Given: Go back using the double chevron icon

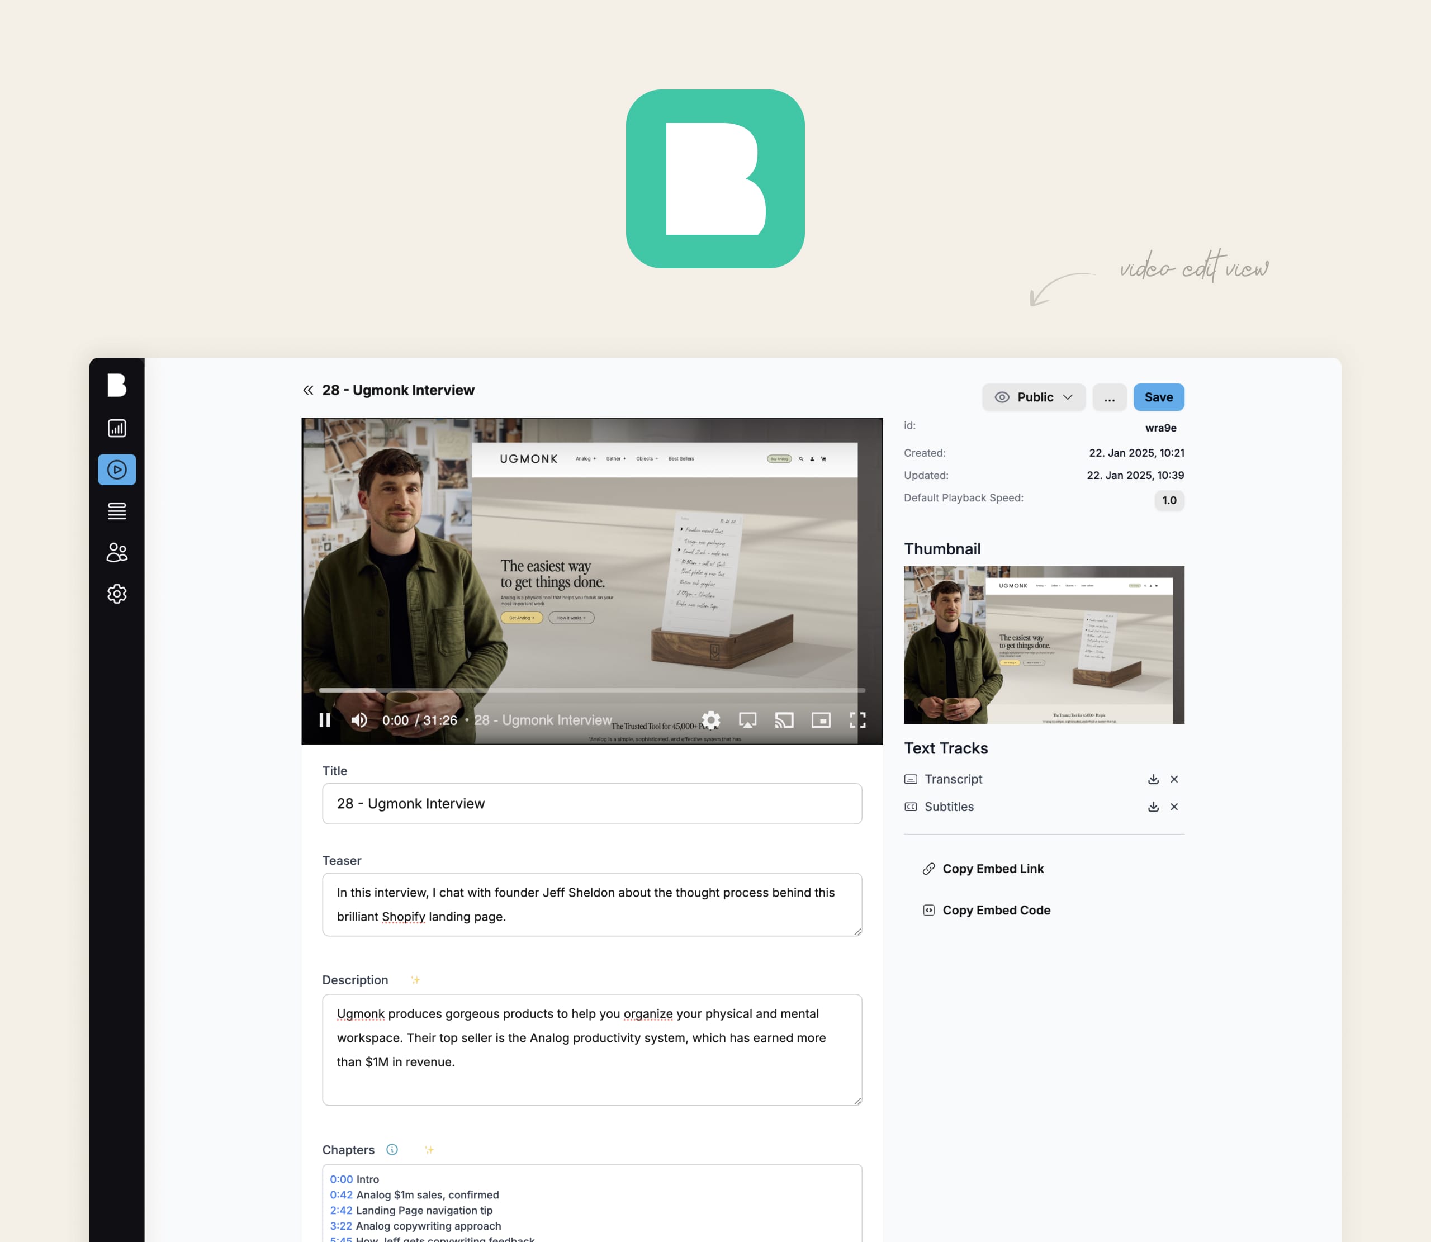Looking at the screenshot, I should 309,390.
